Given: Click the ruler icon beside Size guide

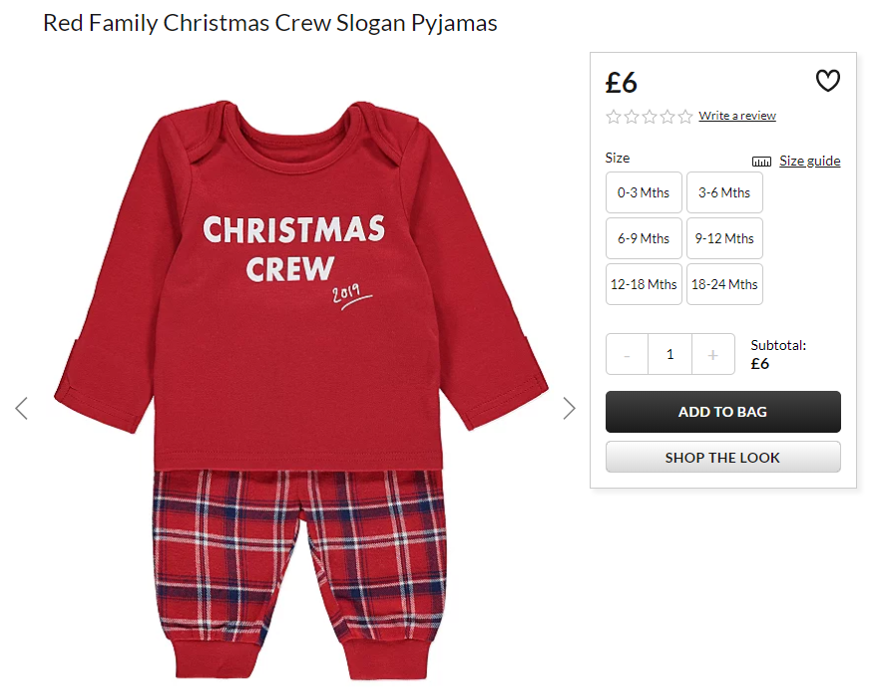Looking at the screenshot, I should [x=761, y=162].
